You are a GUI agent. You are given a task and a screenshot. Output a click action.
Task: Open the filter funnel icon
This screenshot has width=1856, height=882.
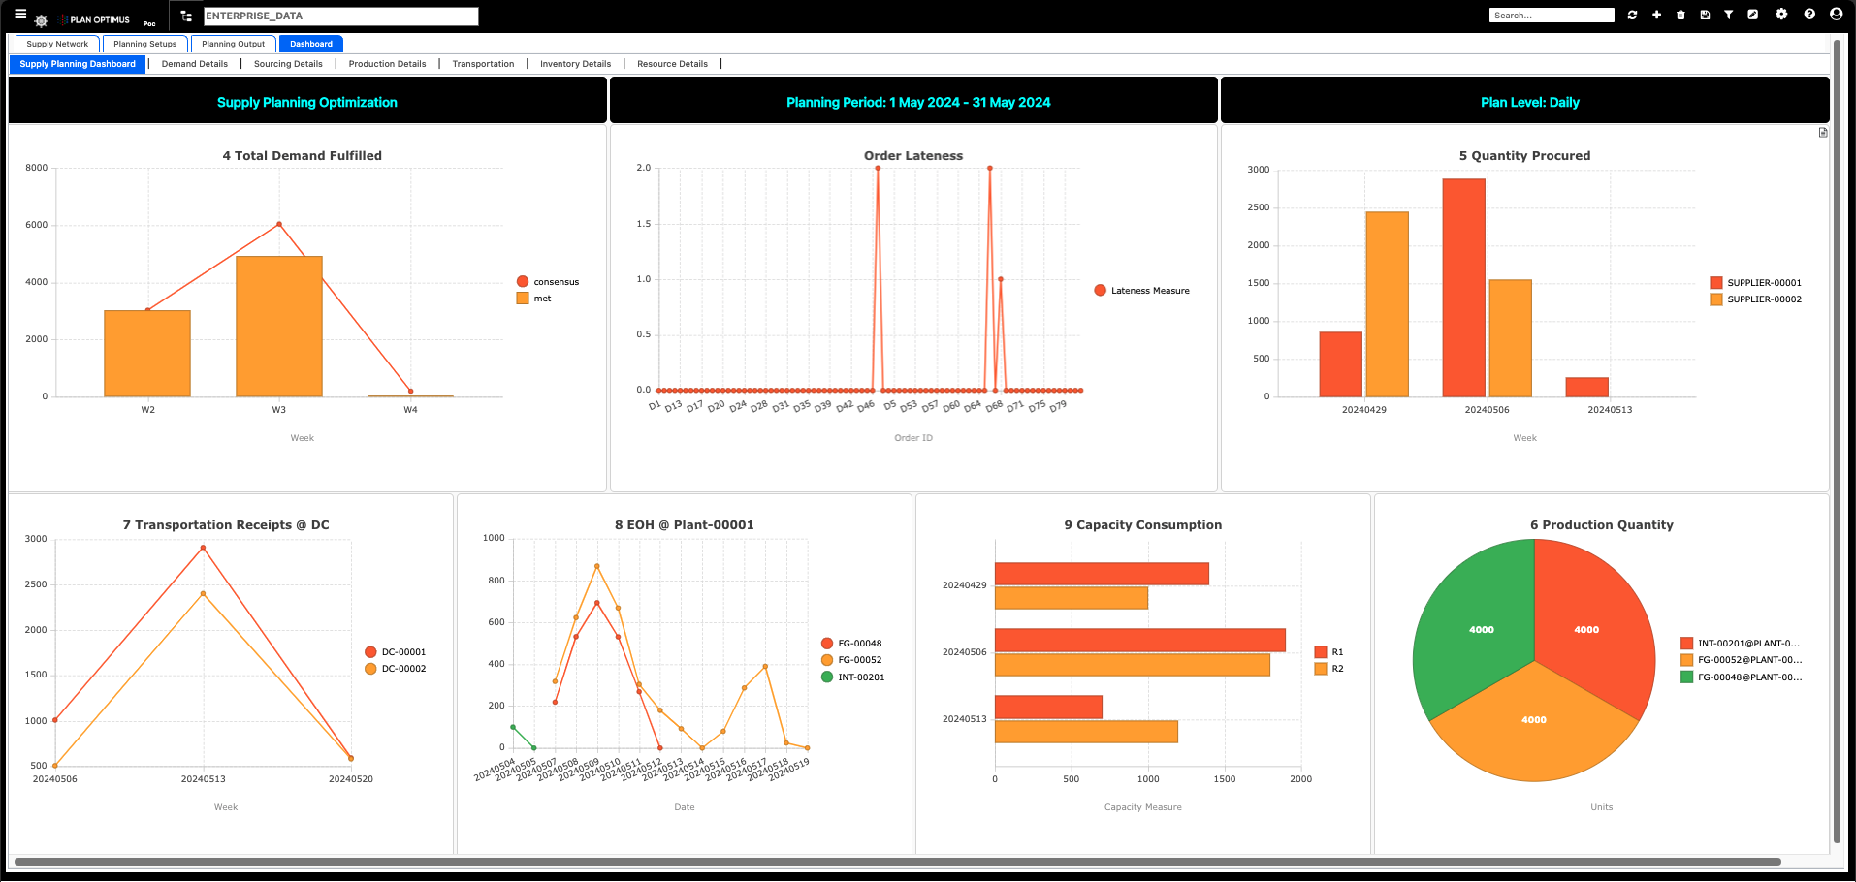click(1728, 15)
